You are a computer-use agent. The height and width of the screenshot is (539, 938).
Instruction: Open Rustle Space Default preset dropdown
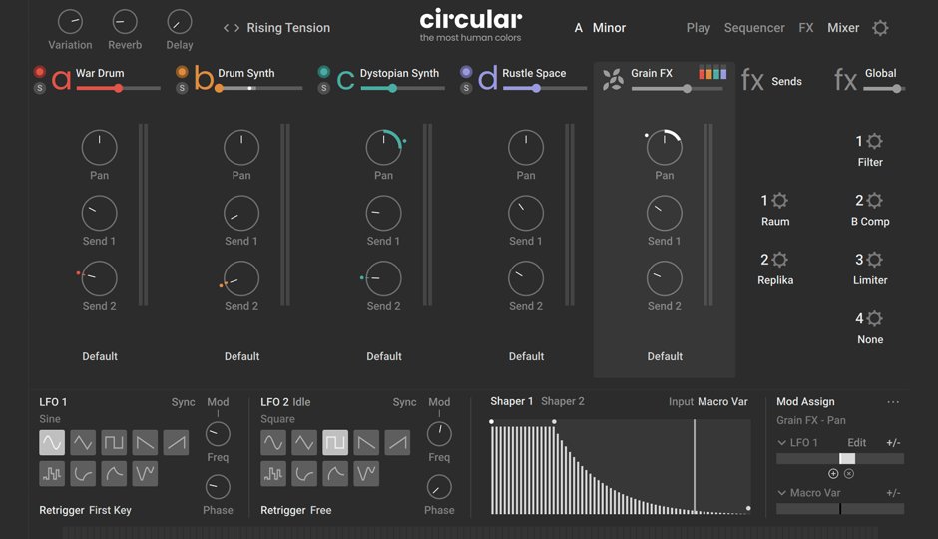(x=527, y=356)
